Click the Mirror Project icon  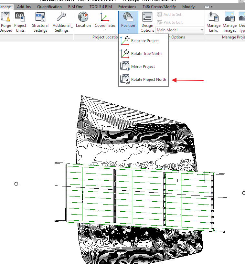coord(125,66)
